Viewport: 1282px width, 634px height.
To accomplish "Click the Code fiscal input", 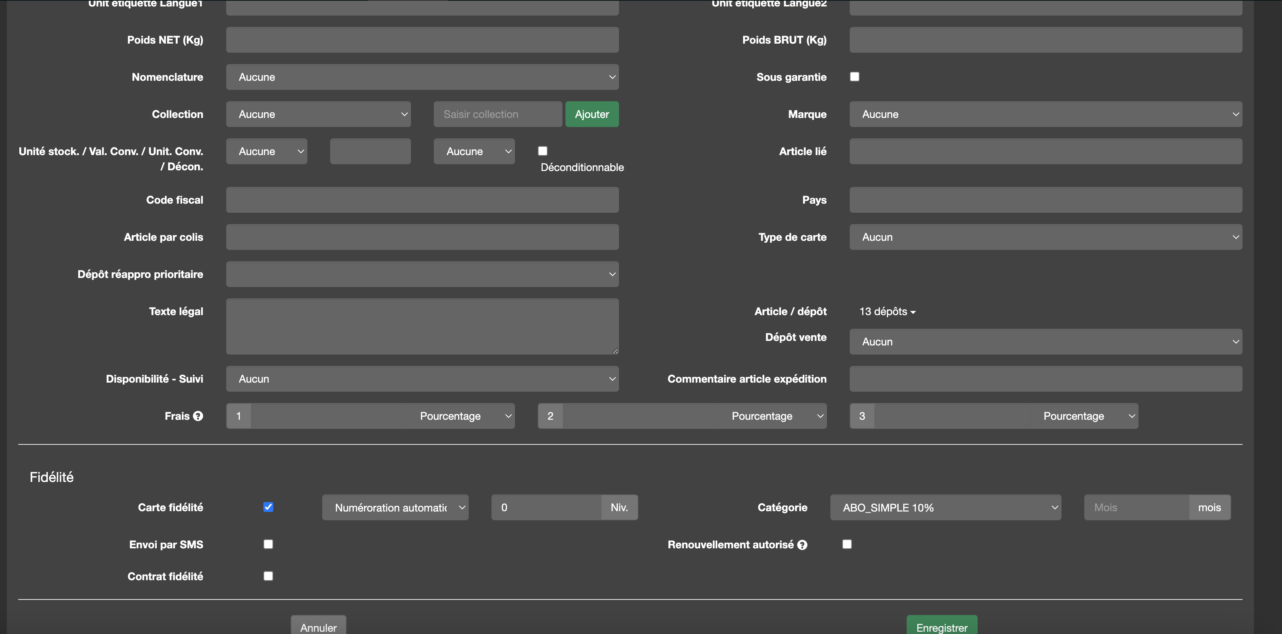I will [422, 200].
